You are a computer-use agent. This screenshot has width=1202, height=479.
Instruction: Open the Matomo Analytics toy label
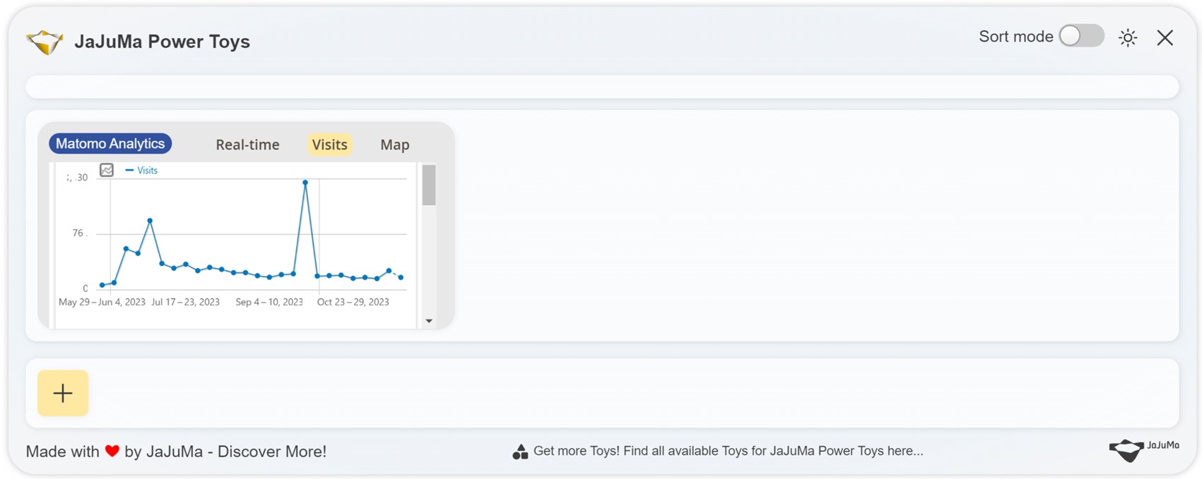(x=110, y=144)
